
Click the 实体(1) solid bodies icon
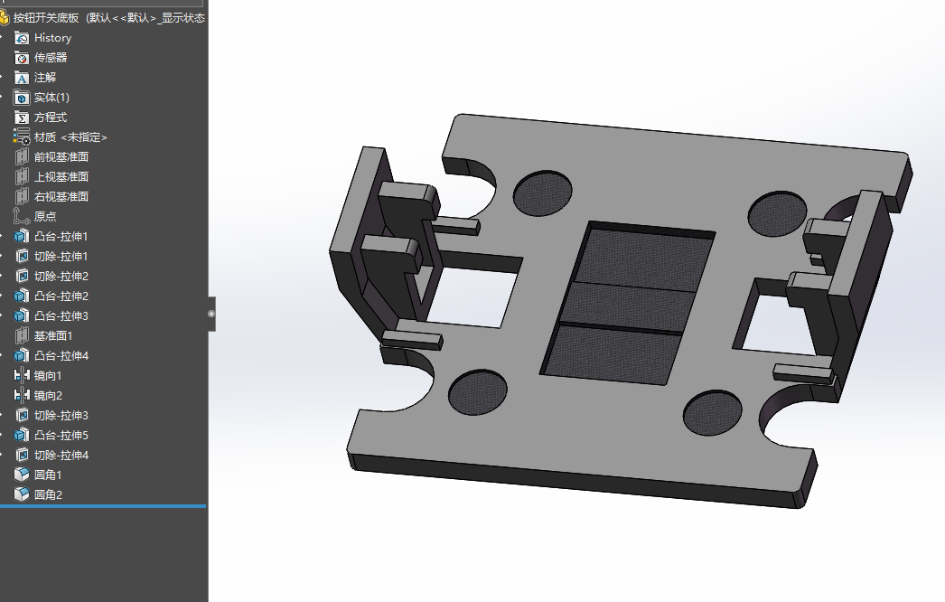click(22, 98)
